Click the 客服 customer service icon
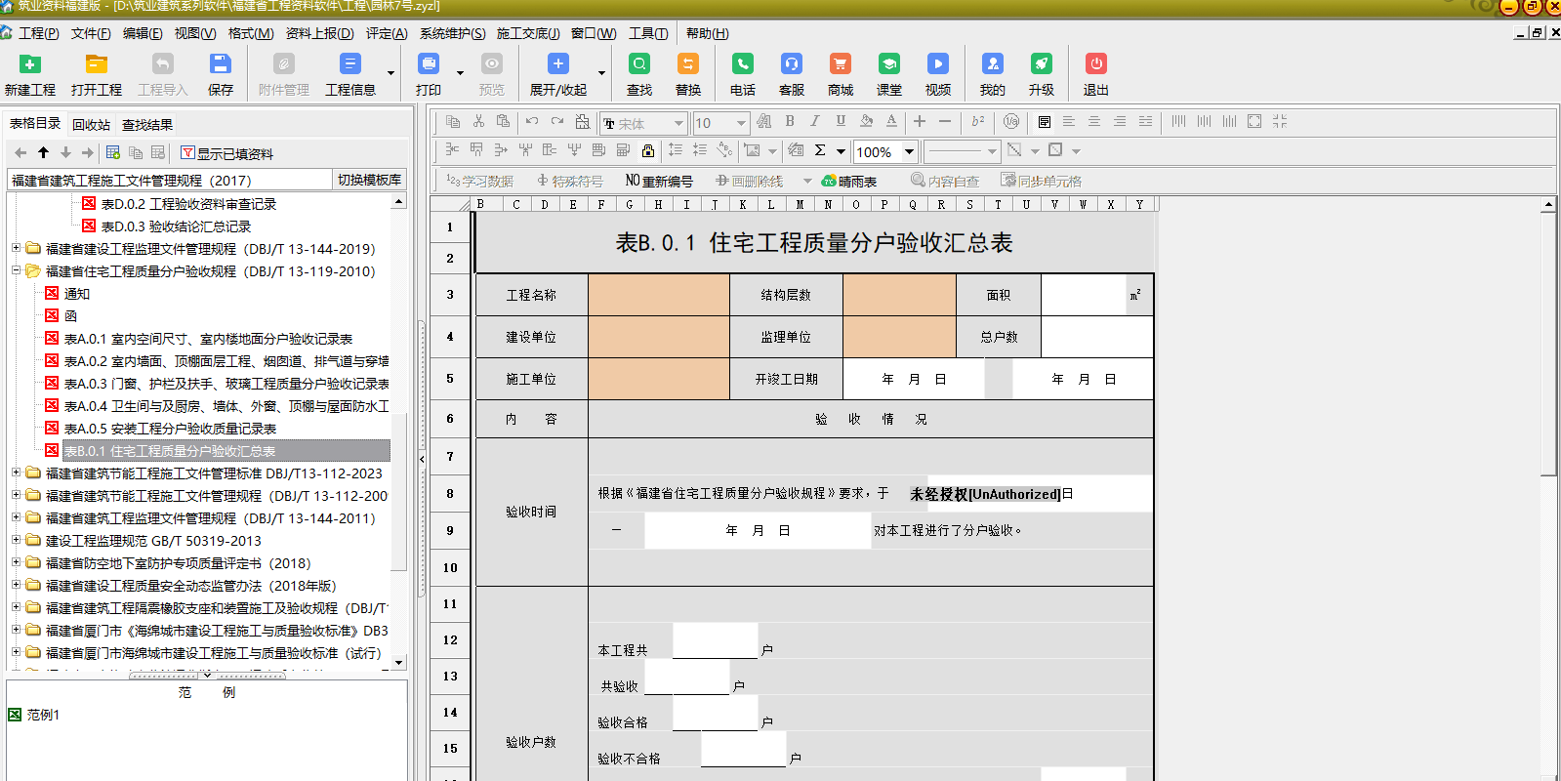 (791, 64)
